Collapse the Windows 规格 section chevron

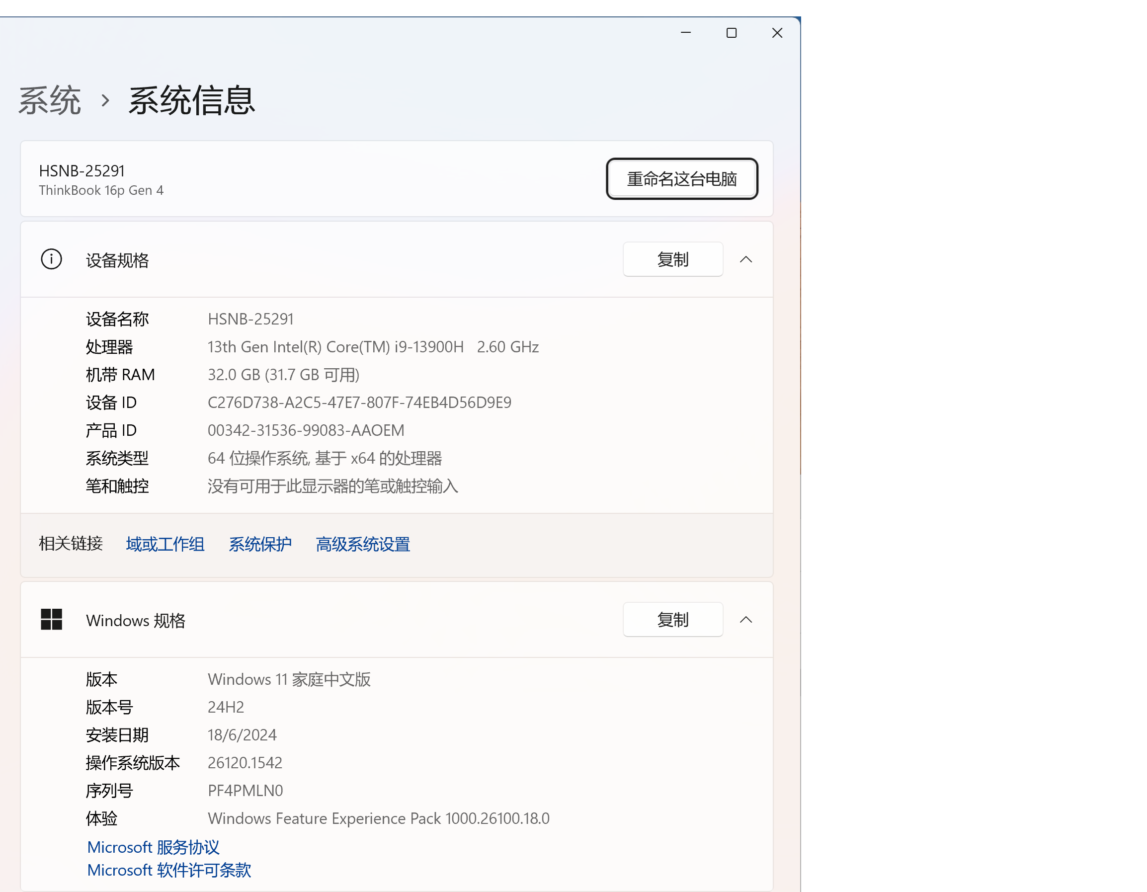[746, 620]
